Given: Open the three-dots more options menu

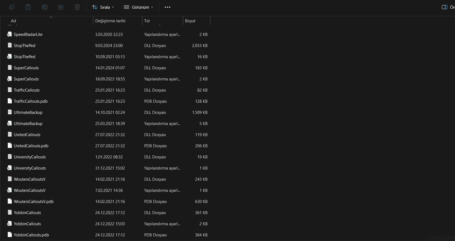Looking at the screenshot, I should pos(167,7).
